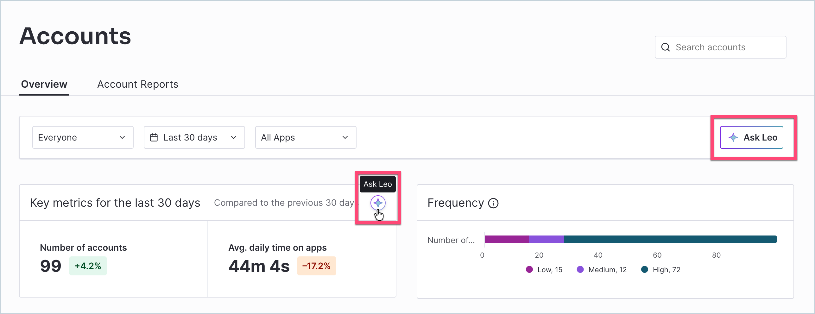Click the sparkle icon on Ask Leo button
The height and width of the screenshot is (314, 815).
[x=733, y=137]
